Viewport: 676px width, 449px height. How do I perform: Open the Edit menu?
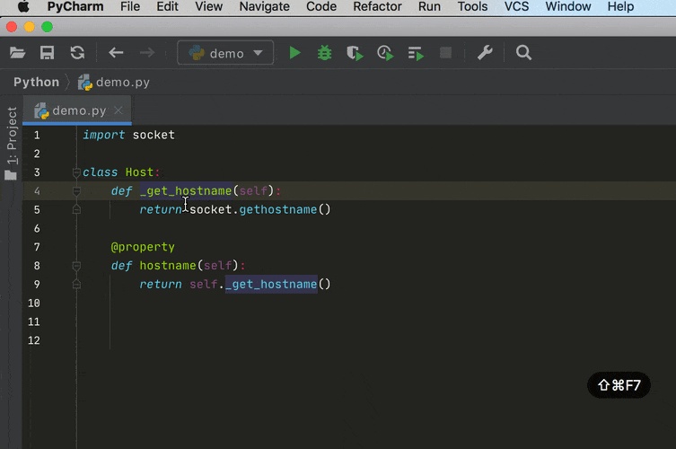(167, 6)
